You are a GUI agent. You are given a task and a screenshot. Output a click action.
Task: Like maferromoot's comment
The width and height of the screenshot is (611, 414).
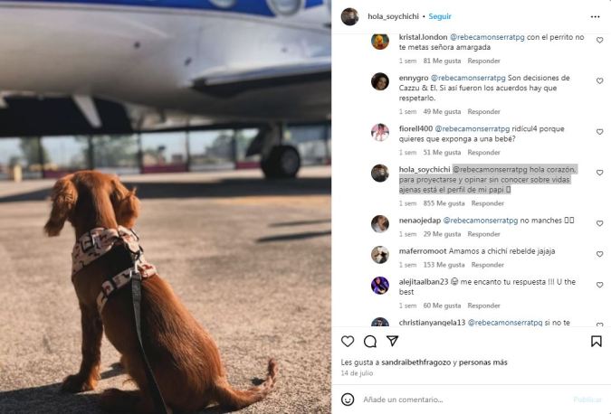(x=599, y=254)
